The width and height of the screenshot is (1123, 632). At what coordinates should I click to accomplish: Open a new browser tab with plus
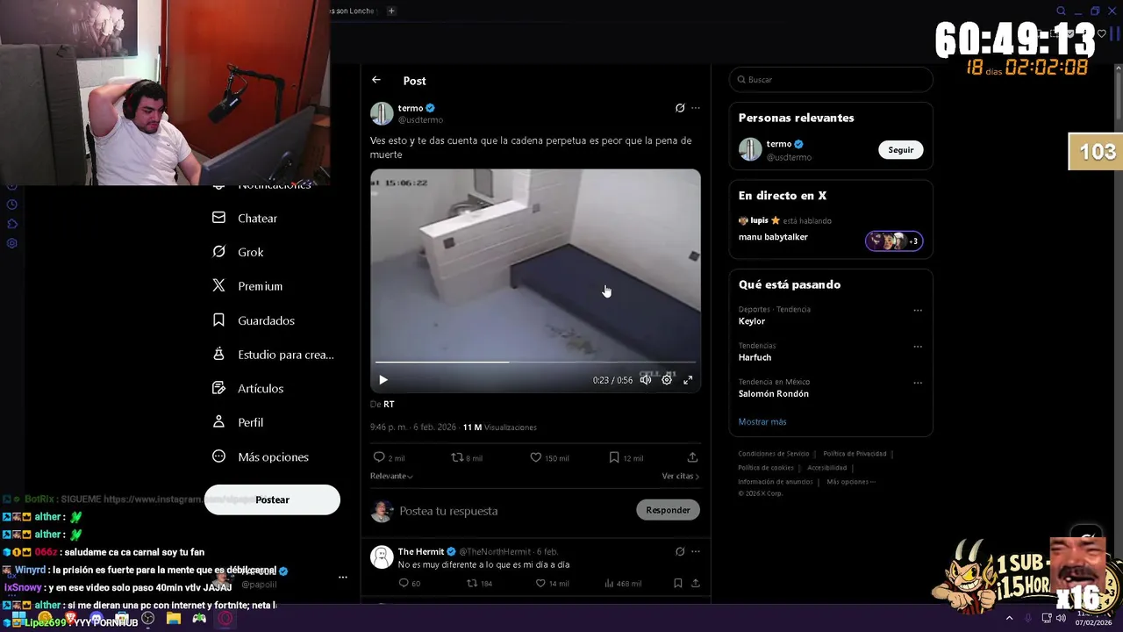[391, 11]
